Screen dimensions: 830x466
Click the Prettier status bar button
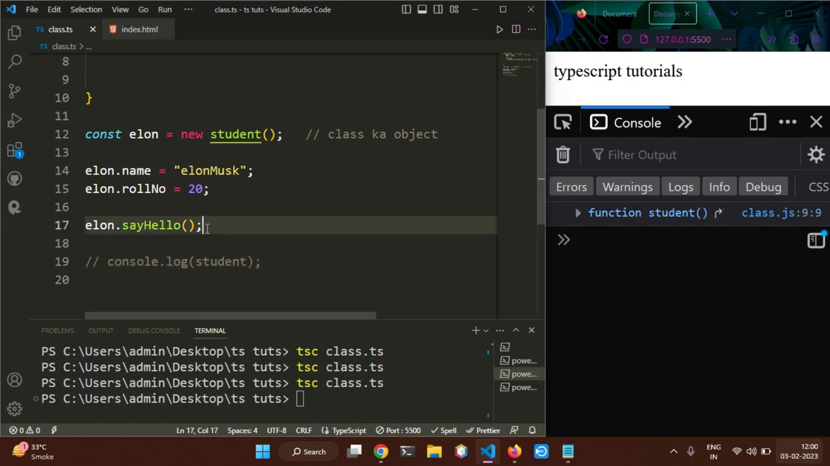pos(482,430)
